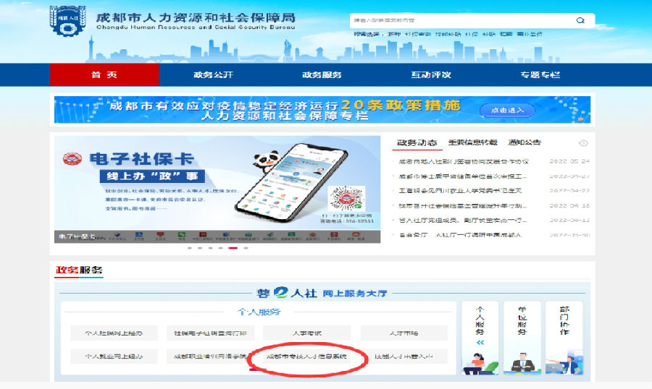Click the eye icon beside 通知公告 tab
The height and width of the screenshot is (389, 652).
point(583,143)
